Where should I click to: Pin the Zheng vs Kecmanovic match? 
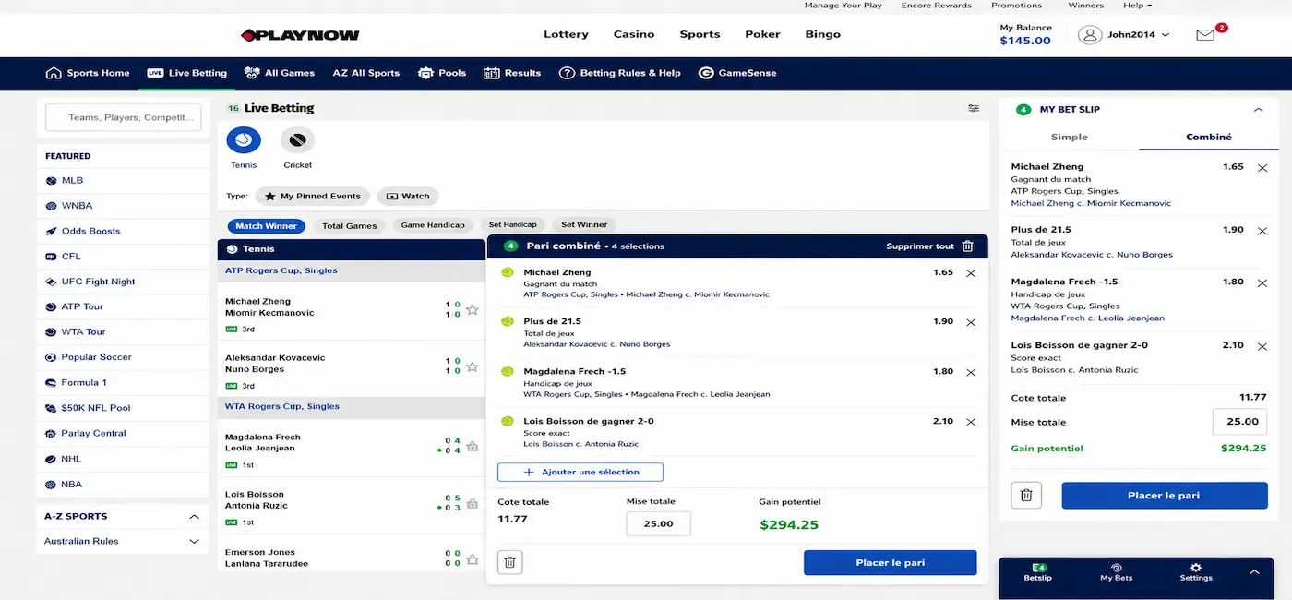click(473, 310)
